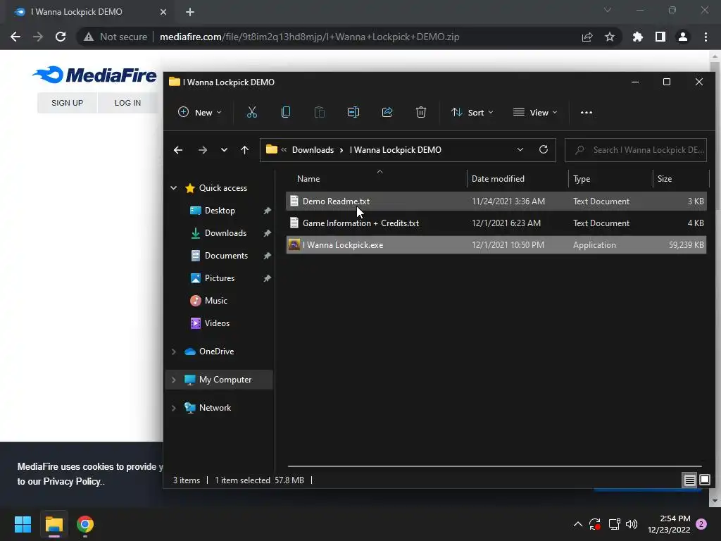Select Downloads in navigation pane
721x541 pixels.
225,232
